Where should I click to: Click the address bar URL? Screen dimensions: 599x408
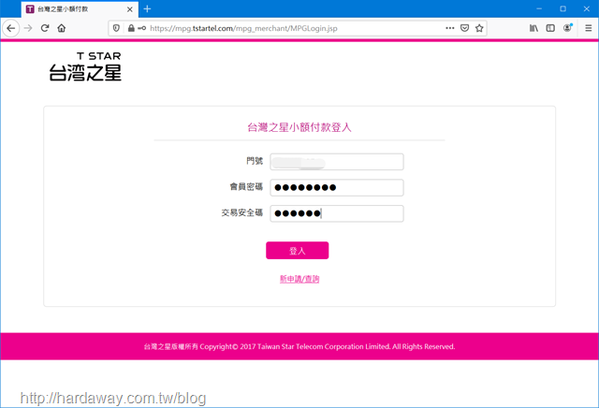coord(243,28)
